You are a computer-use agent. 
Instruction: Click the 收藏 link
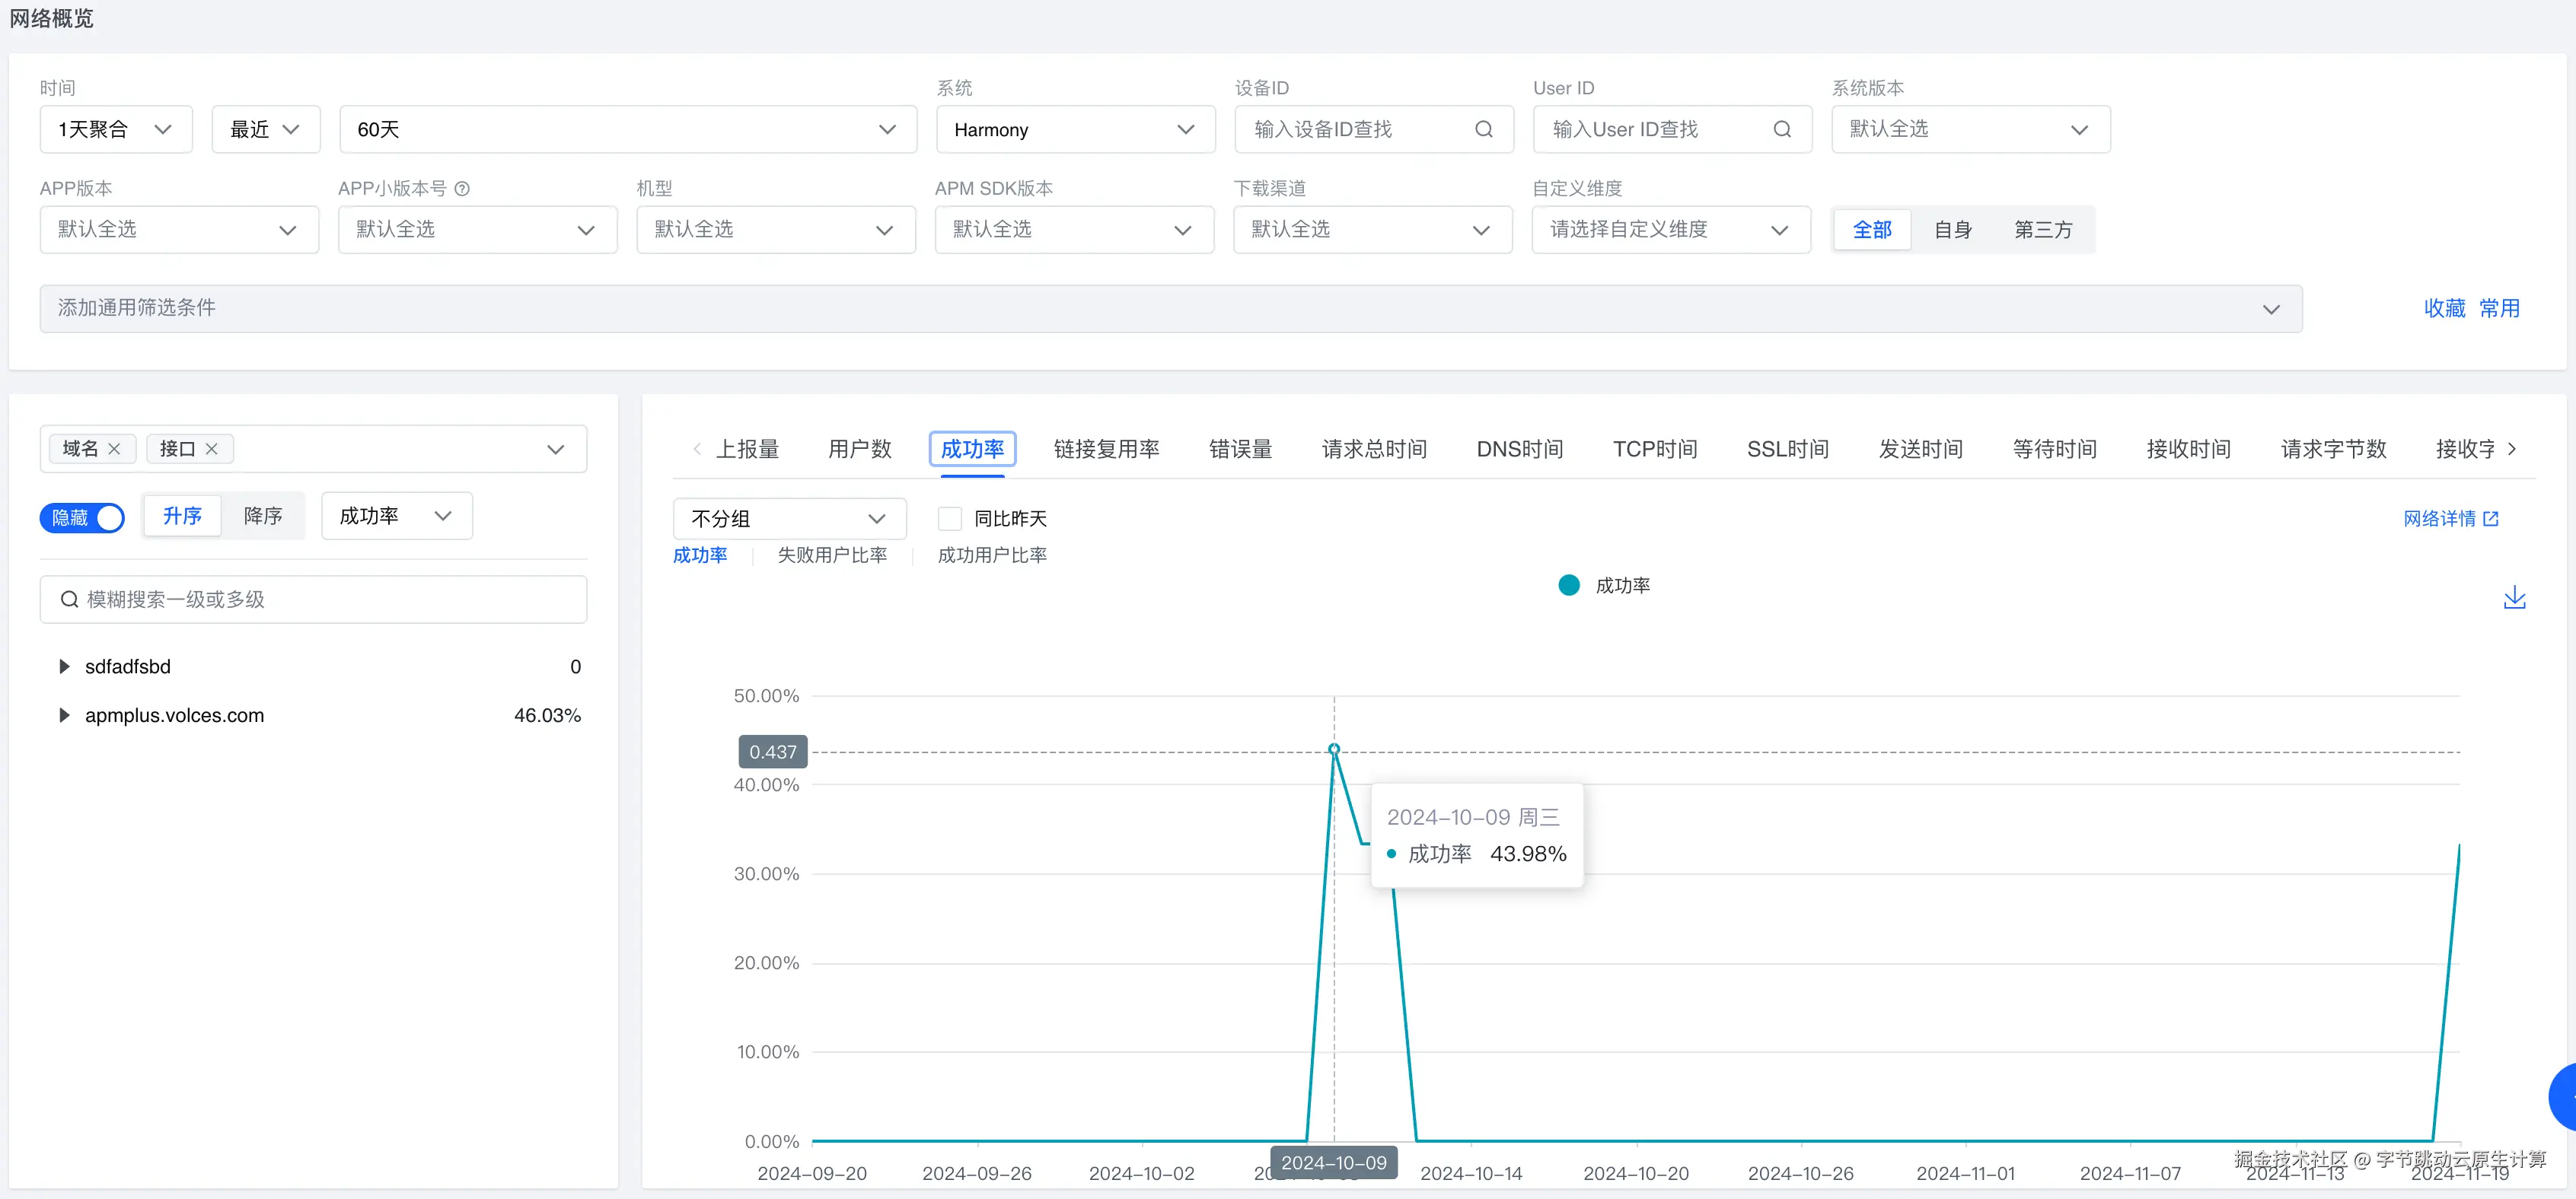(2444, 308)
